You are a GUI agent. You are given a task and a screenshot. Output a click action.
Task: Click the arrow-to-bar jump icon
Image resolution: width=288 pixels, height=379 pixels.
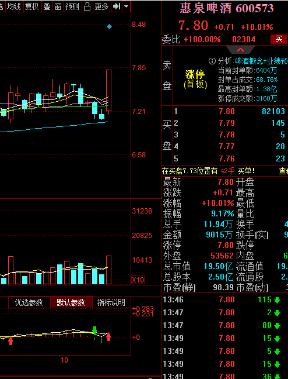point(117,6)
